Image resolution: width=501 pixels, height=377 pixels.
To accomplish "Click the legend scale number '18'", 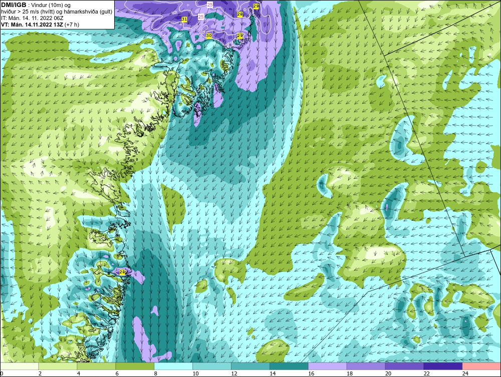I will coord(350,373).
